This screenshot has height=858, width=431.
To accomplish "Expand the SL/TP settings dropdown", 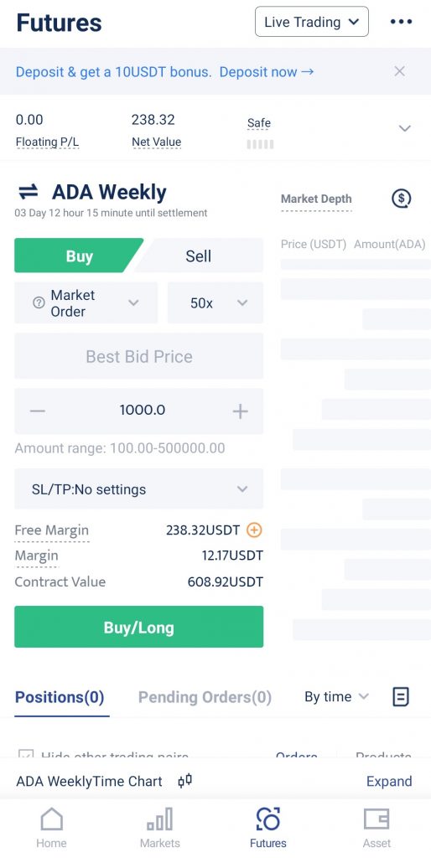I will tap(138, 488).
